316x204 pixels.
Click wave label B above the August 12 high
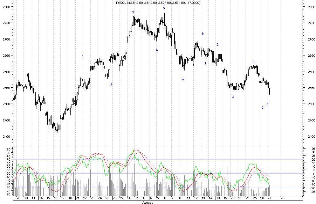tap(203, 34)
